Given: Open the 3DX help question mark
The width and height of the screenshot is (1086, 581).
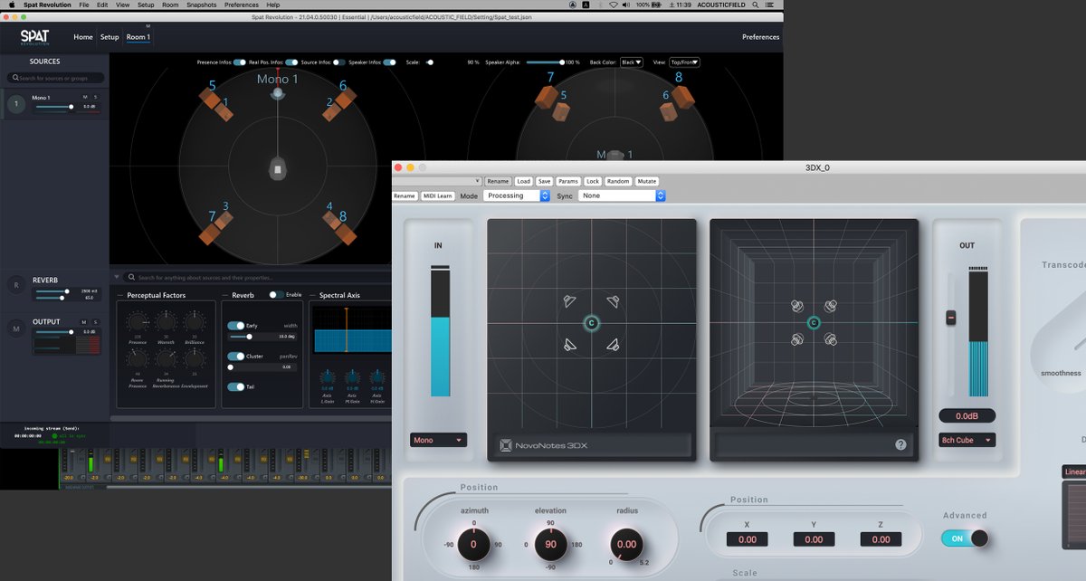Looking at the screenshot, I should point(900,444).
